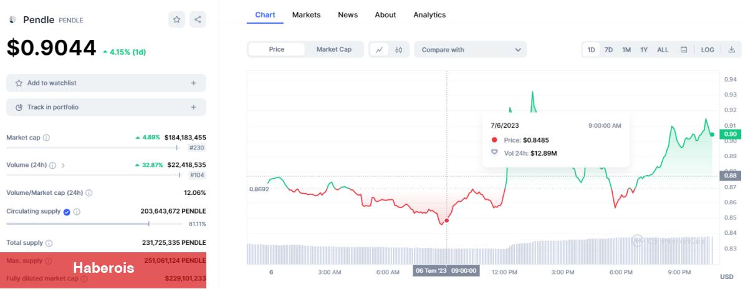
Task: Click the USD currency label under chart
Action: [x=727, y=277]
